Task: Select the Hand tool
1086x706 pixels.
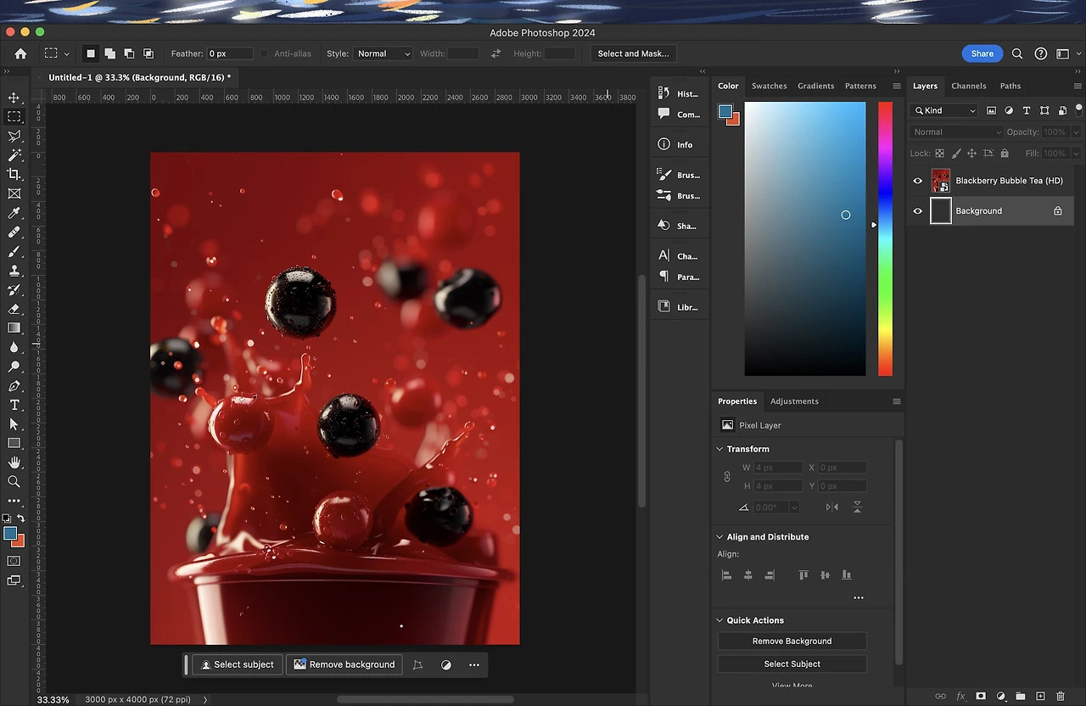Action: 14,462
